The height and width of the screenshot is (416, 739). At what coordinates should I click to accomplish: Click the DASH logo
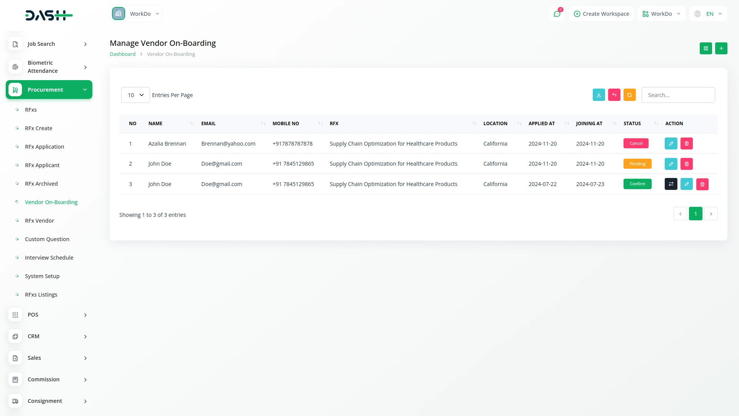pos(49,15)
